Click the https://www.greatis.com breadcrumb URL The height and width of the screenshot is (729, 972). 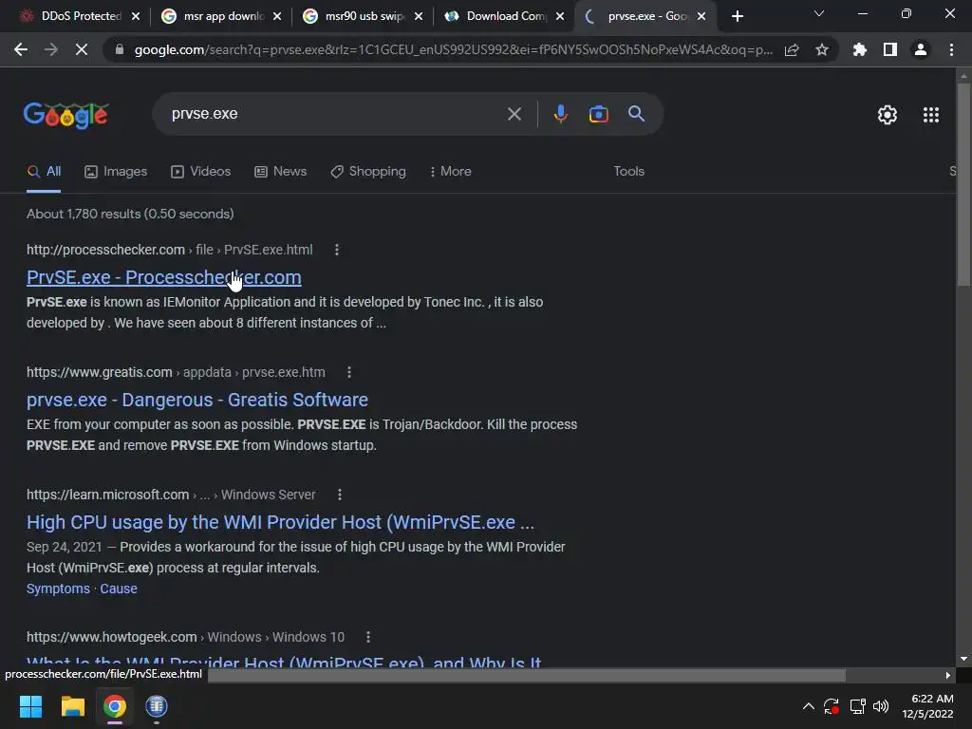[x=176, y=372]
